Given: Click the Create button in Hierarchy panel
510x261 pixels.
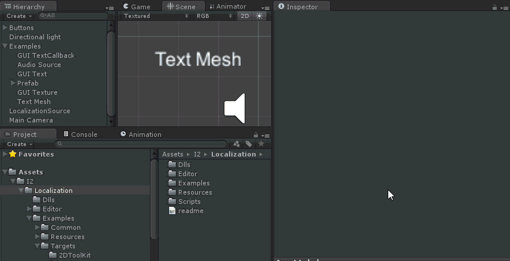Looking at the screenshot, I should [x=18, y=16].
